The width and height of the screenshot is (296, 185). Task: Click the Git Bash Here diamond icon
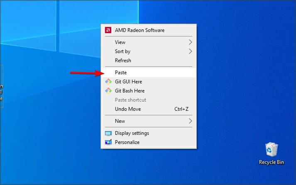(x=108, y=91)
